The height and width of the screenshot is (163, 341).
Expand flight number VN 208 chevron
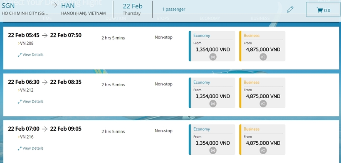(19, 44)
